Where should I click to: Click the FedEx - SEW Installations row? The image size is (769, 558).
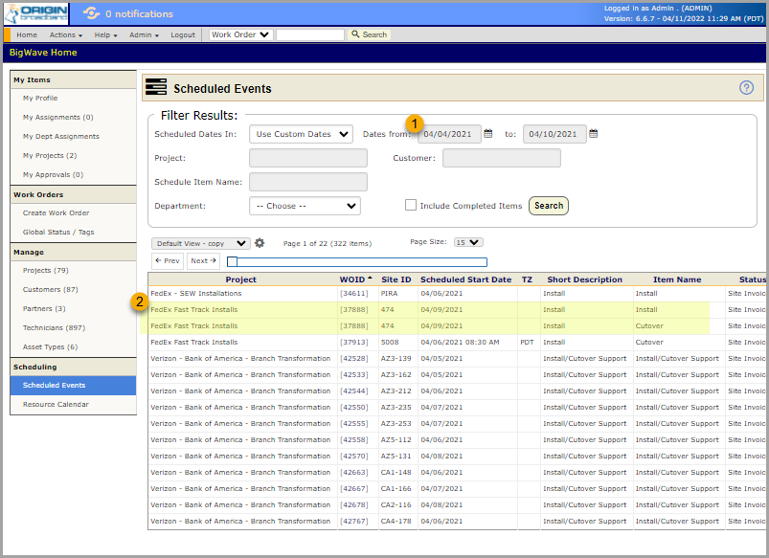point(456,294)
